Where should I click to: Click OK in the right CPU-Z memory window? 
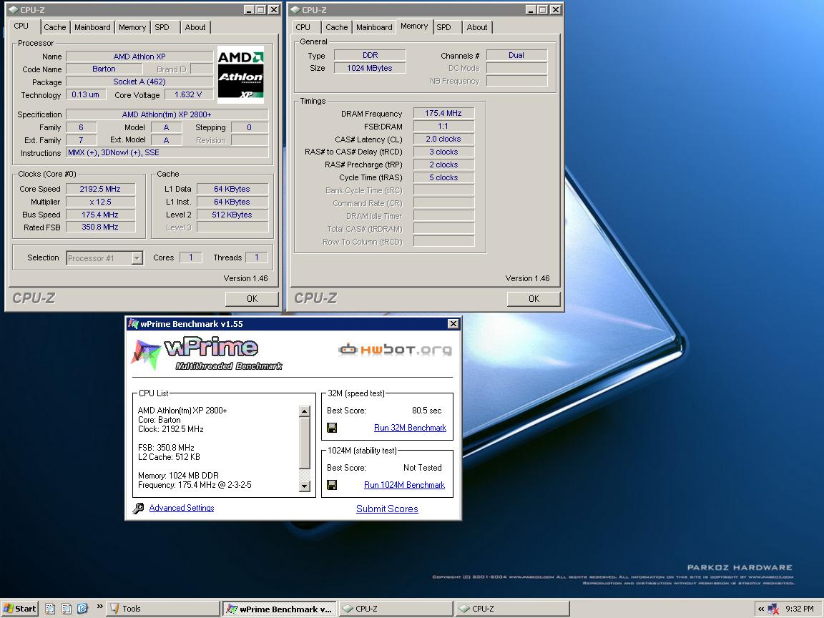tap(534, 298)
